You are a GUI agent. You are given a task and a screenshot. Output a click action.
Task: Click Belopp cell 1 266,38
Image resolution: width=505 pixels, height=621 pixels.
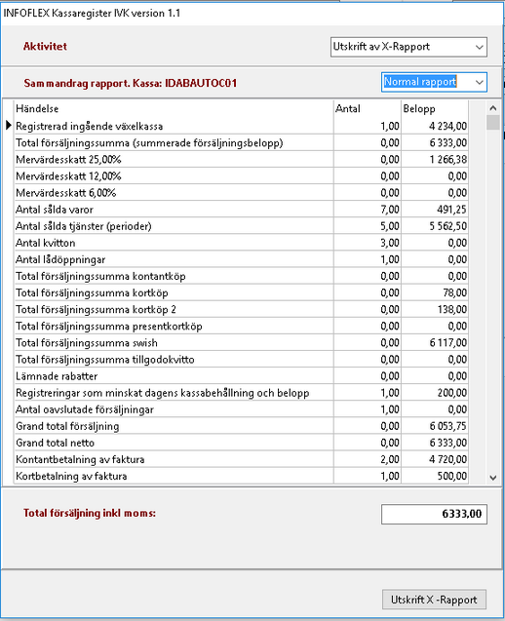pyautogui.click(x=435, y=159)
